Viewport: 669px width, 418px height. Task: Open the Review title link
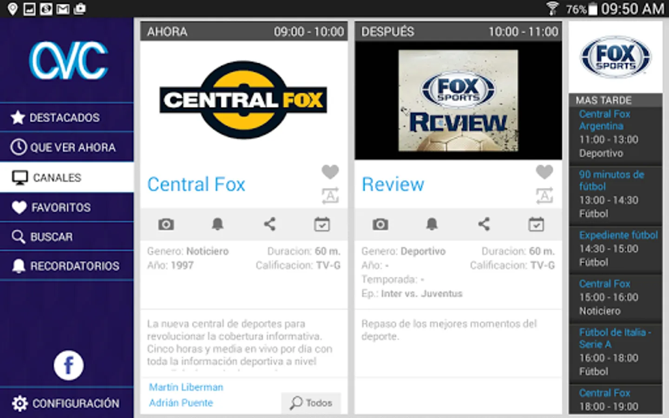pyautogui.click(x=393, y=184)
